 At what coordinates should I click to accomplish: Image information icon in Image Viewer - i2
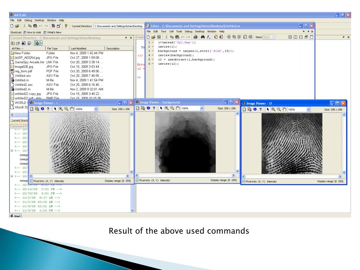(255, 109)
